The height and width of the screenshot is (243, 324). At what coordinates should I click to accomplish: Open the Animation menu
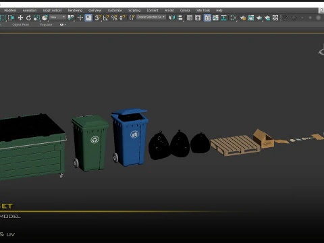pos(30,10)
